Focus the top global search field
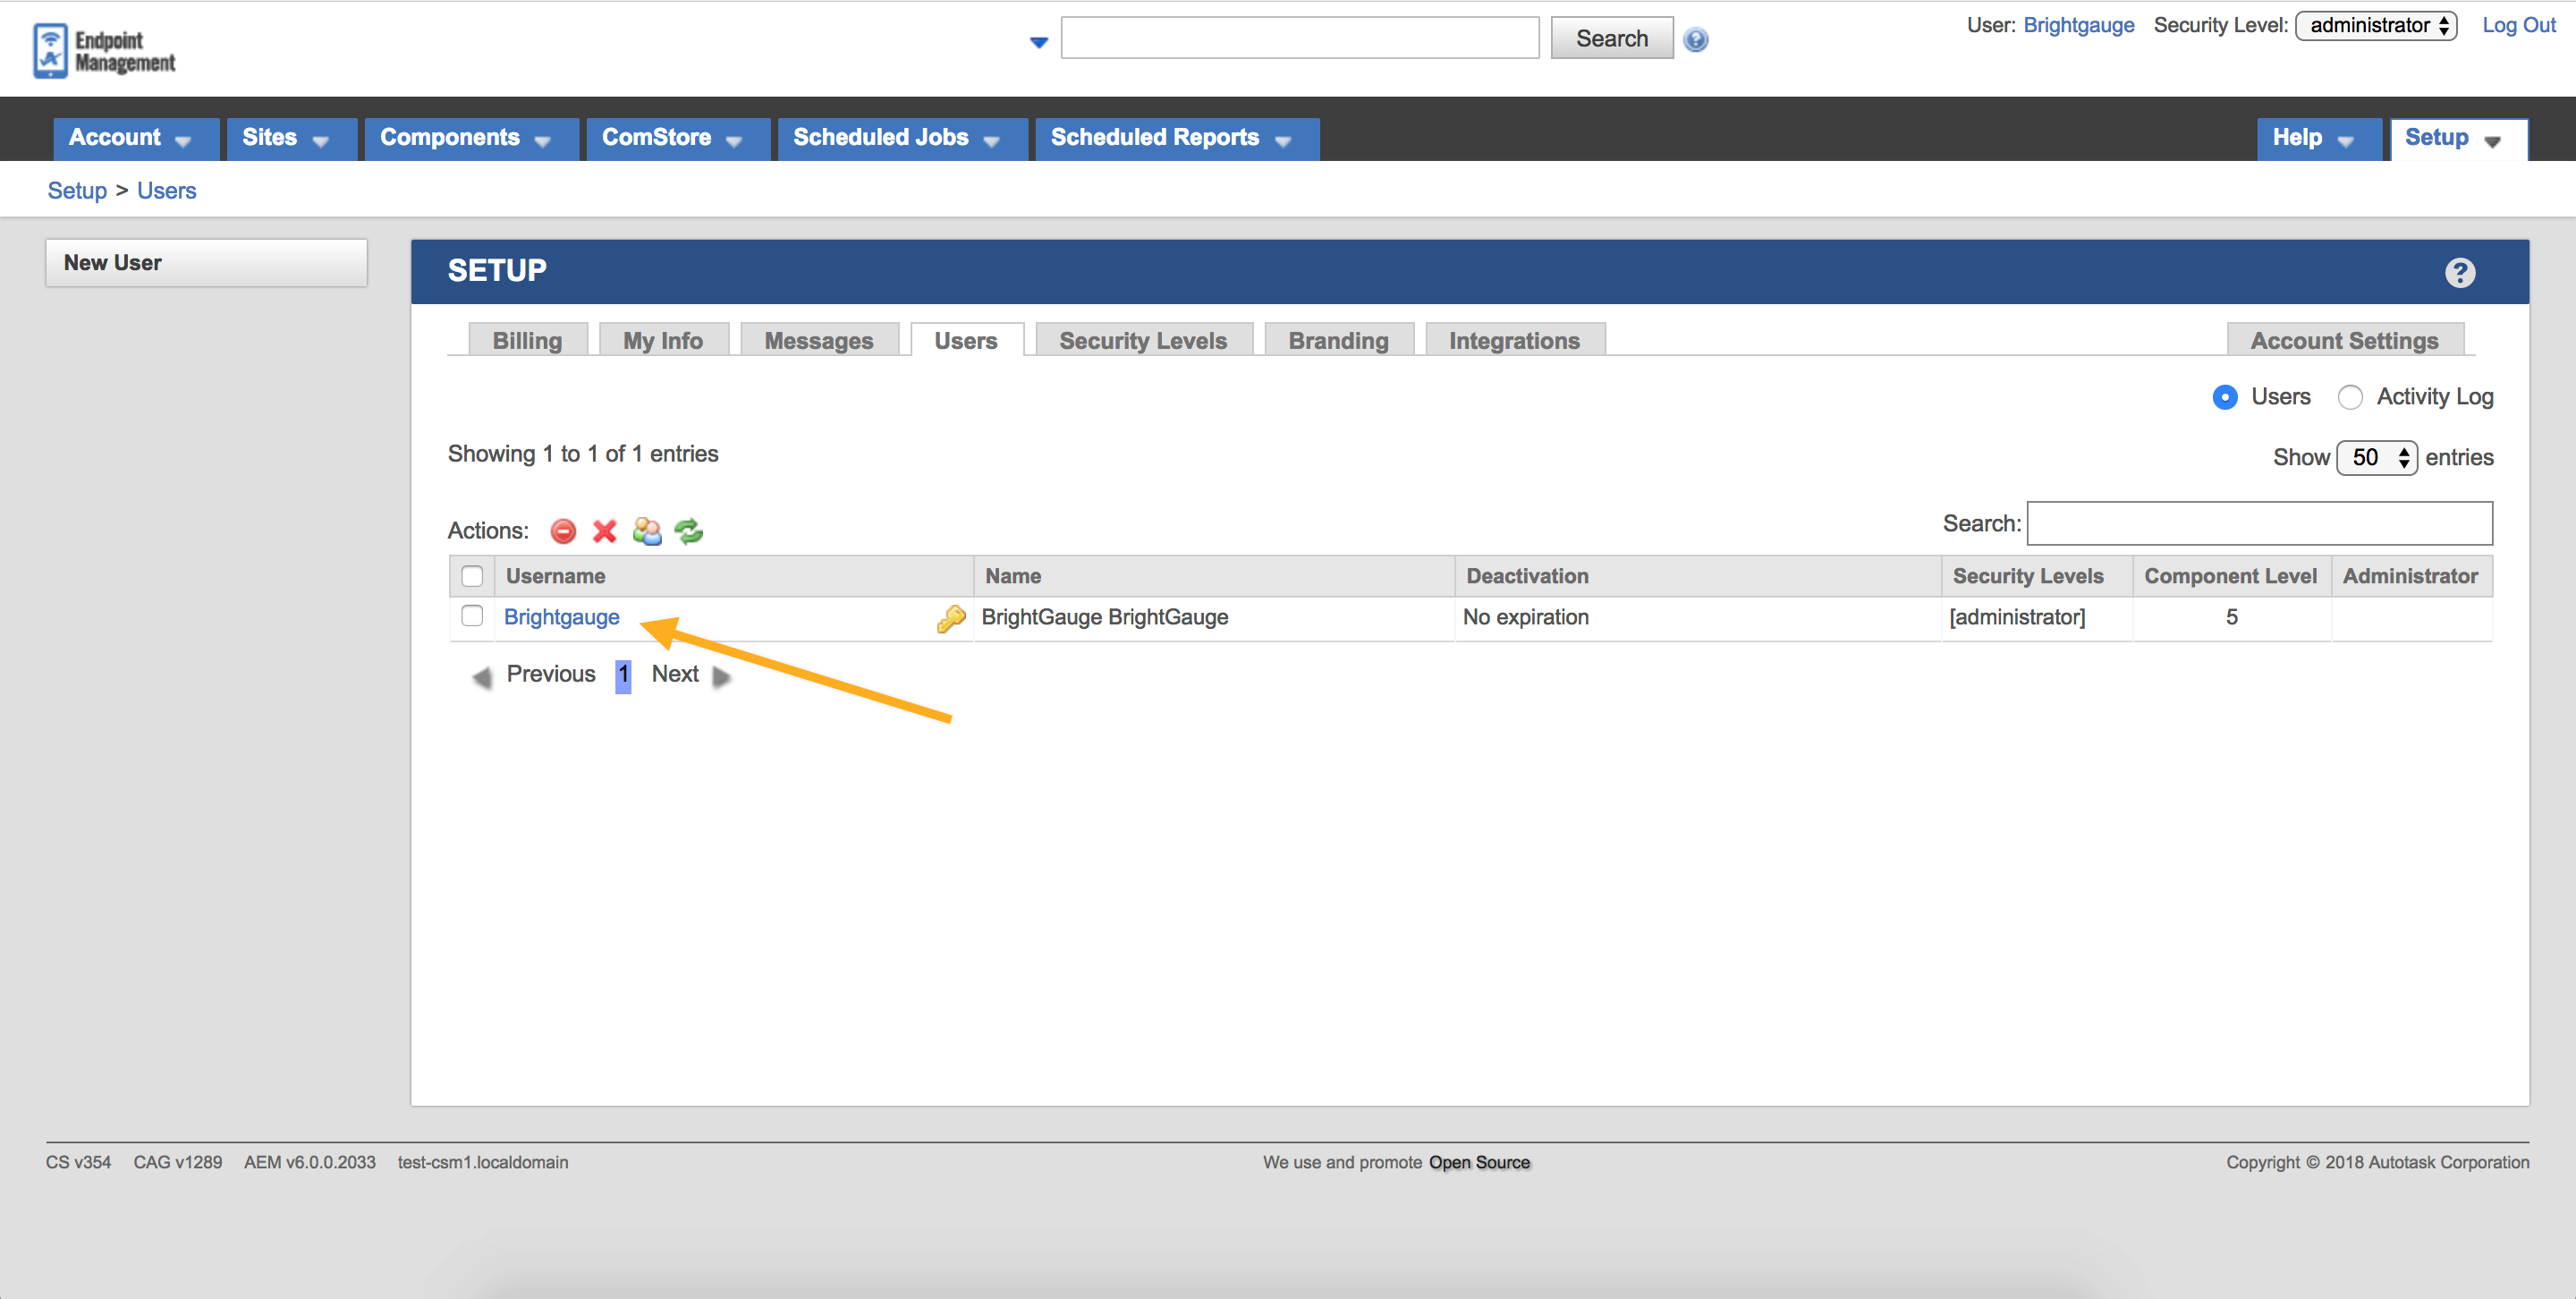 [x=1299, y=38]
